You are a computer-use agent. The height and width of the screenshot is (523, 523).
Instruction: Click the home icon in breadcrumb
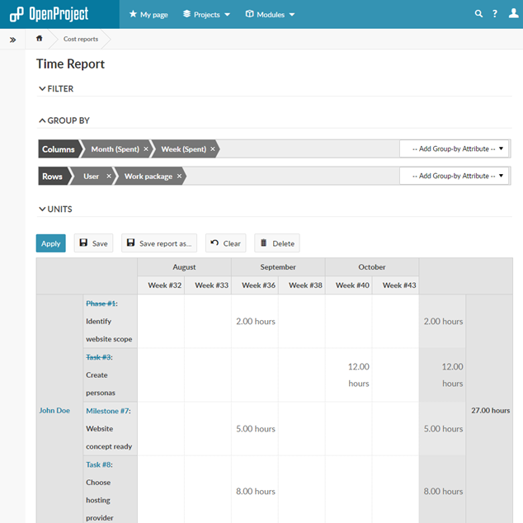(39, 38)
